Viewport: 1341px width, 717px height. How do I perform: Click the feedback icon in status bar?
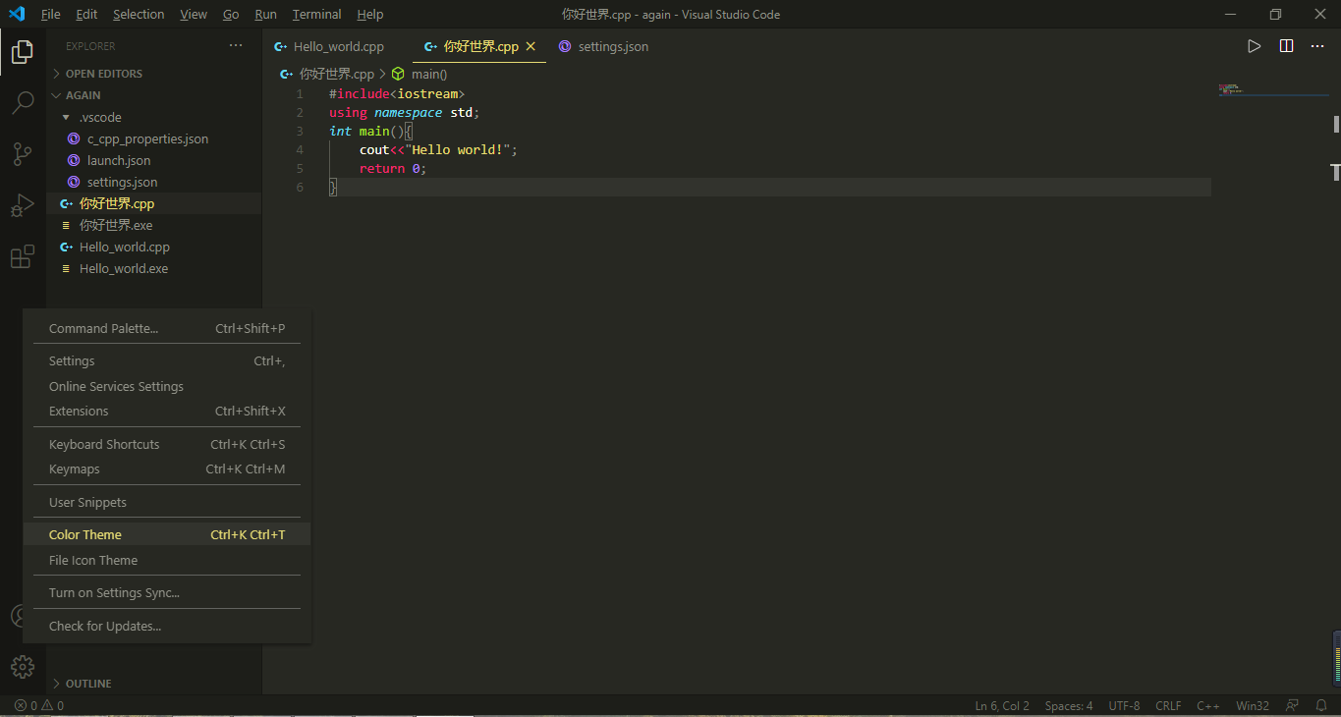[1293, 705]
